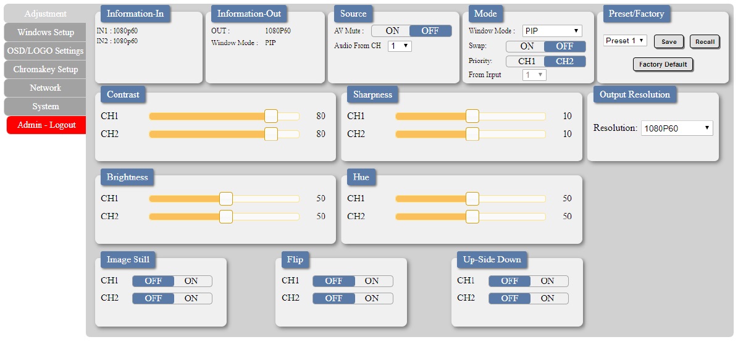Open the Windows Setup page
This screenshot has height=342, width=738.
[x=46, y=33]
